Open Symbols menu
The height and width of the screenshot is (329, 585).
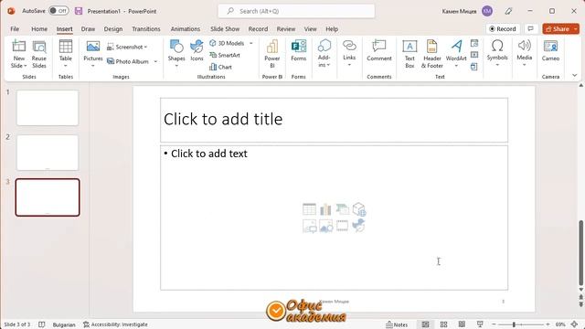(x=497, y=53)
